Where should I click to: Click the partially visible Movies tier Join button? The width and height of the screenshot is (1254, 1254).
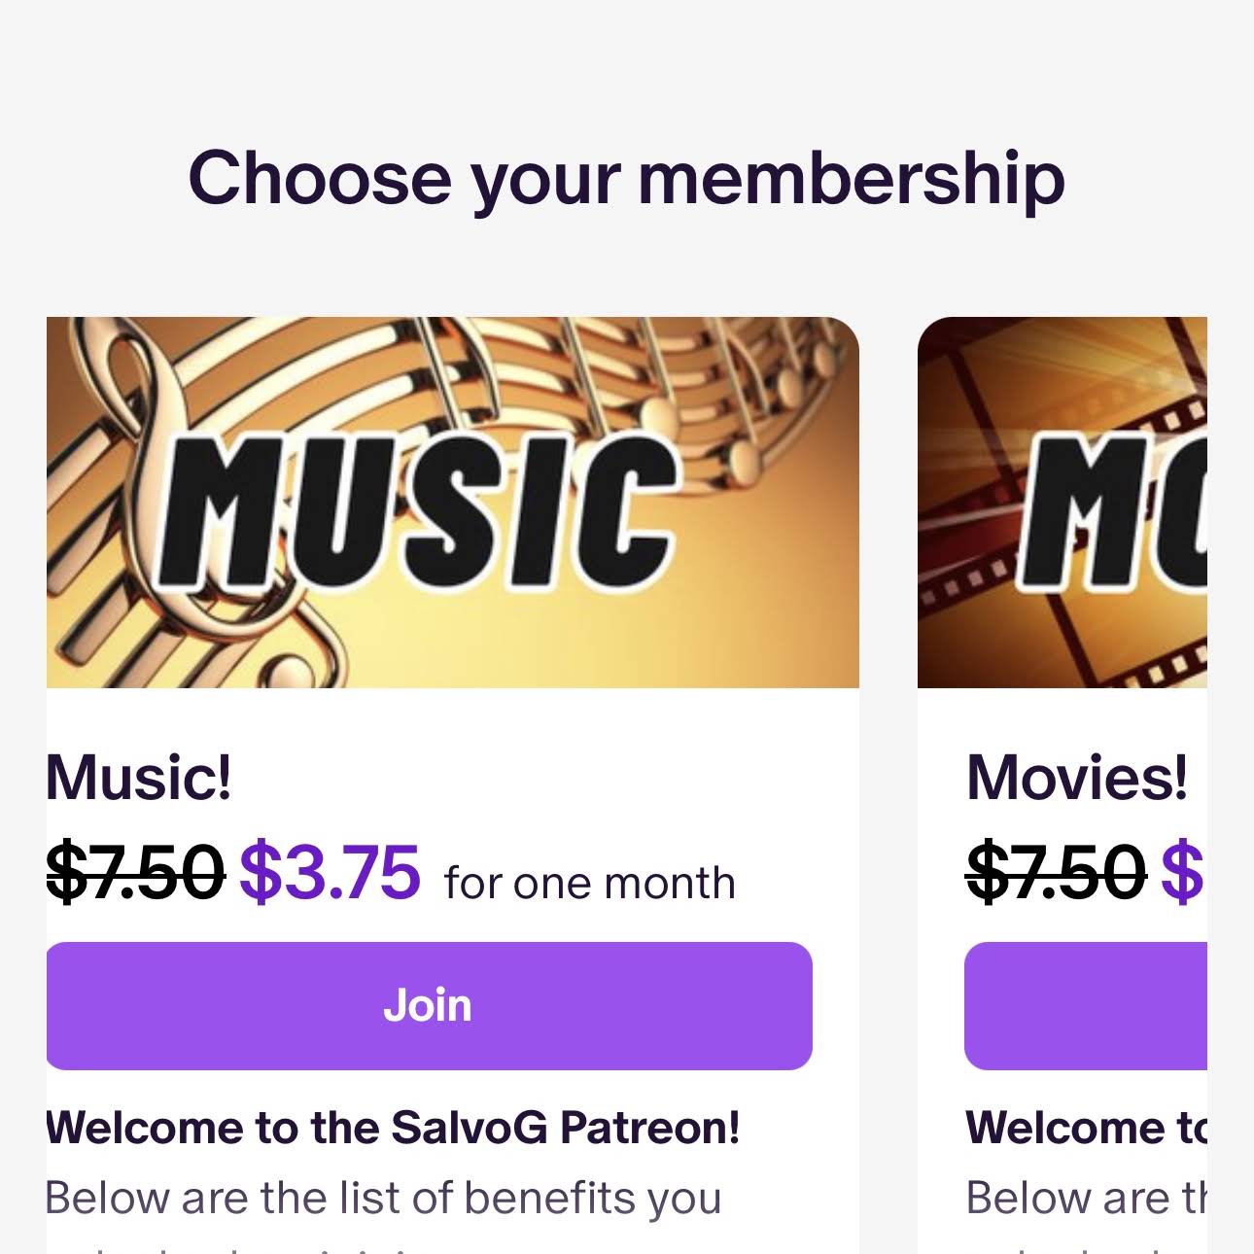tap(1085, 1005)
